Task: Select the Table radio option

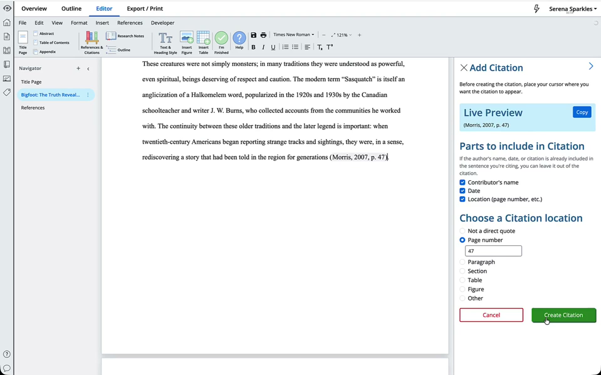Action: 462,280
